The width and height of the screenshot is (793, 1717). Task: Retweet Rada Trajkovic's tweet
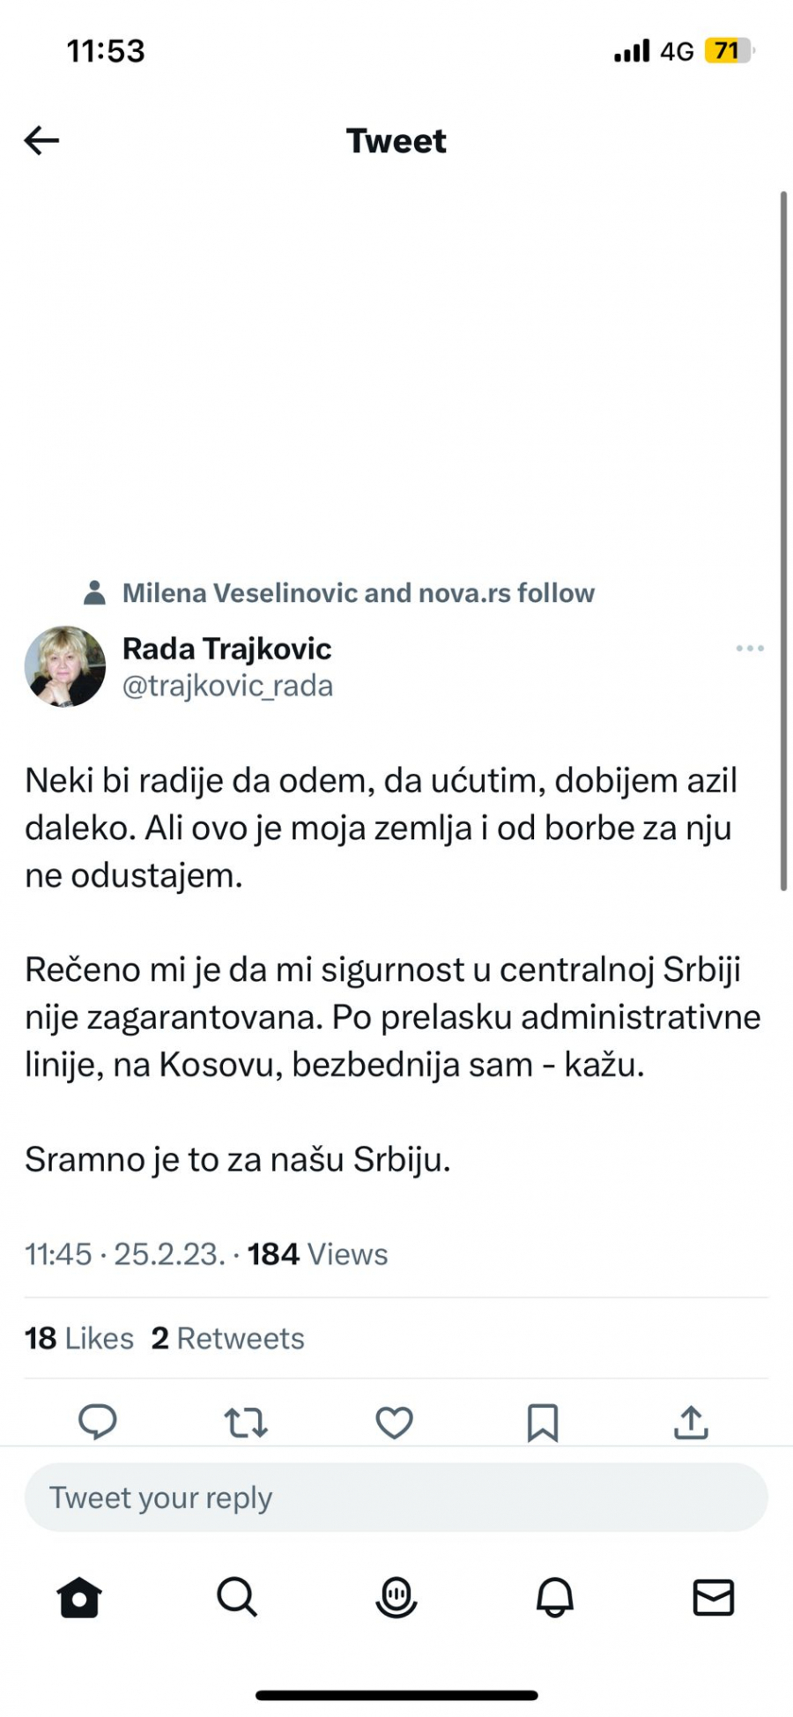tap(246, 1421)
